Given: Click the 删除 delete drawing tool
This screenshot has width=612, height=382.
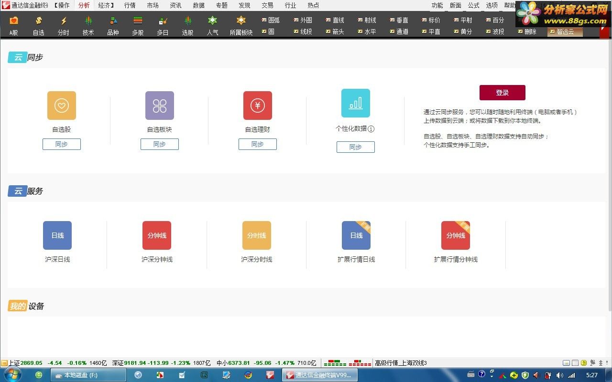Looking at the screenshot, I should (x=527, y=32).
